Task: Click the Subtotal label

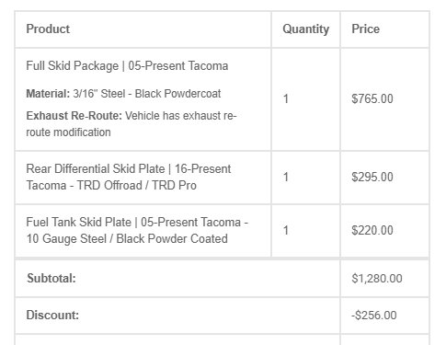Action: tap(51, 279)
